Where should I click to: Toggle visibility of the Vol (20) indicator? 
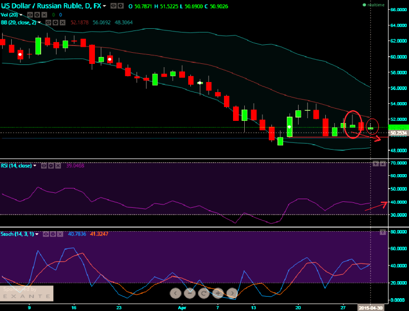[31, 14]
